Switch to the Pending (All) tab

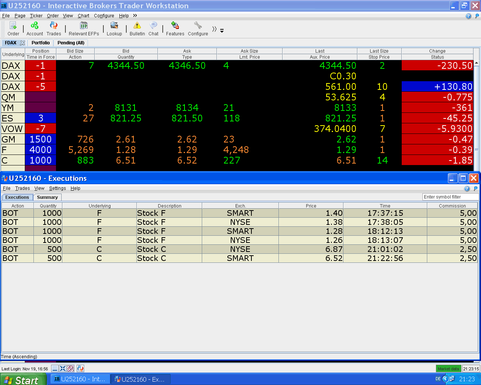click(71, 43)
